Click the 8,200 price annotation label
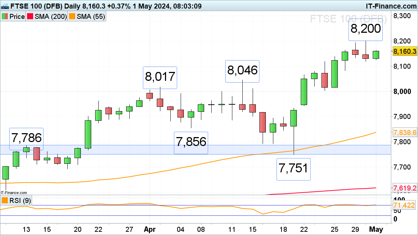The width and height of the screenshot is (418, 235). tap(366, 29)
